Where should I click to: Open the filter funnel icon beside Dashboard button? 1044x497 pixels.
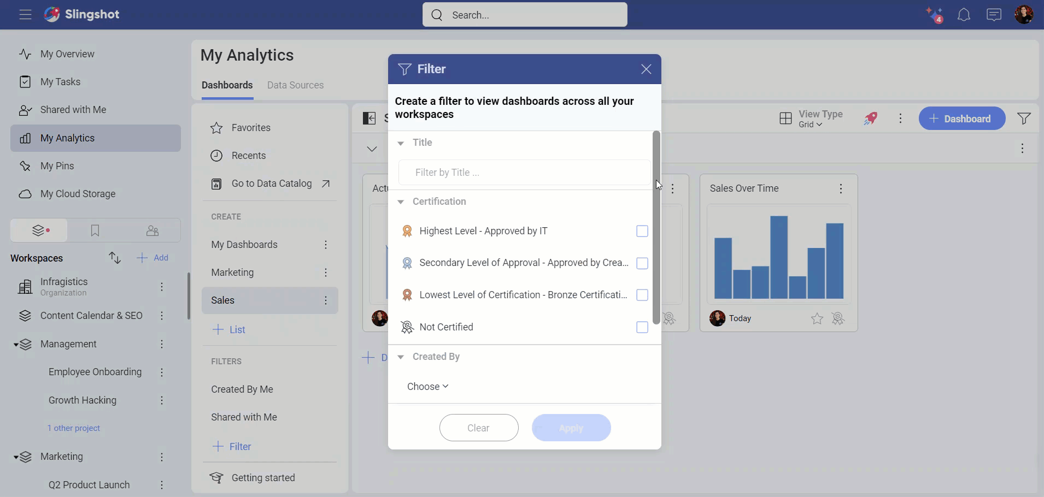1024,119
